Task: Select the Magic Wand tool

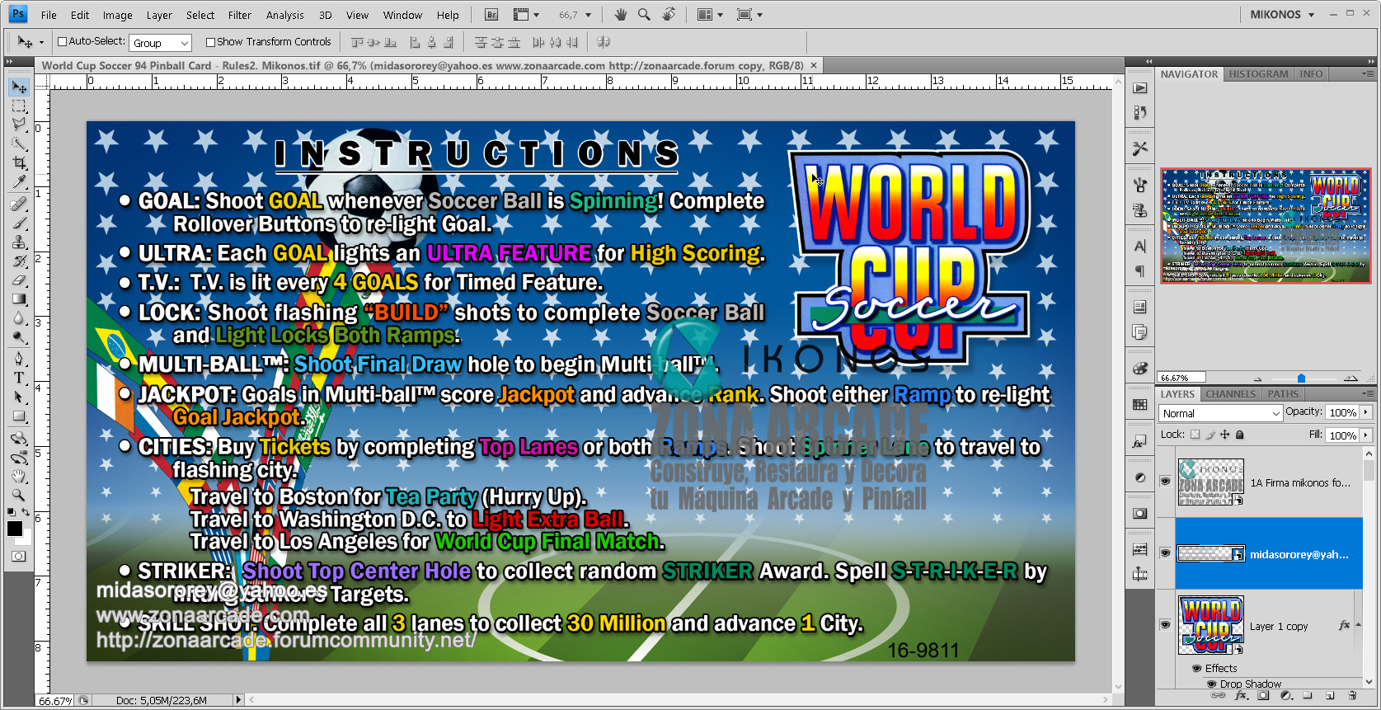Action: pos(19,144)
